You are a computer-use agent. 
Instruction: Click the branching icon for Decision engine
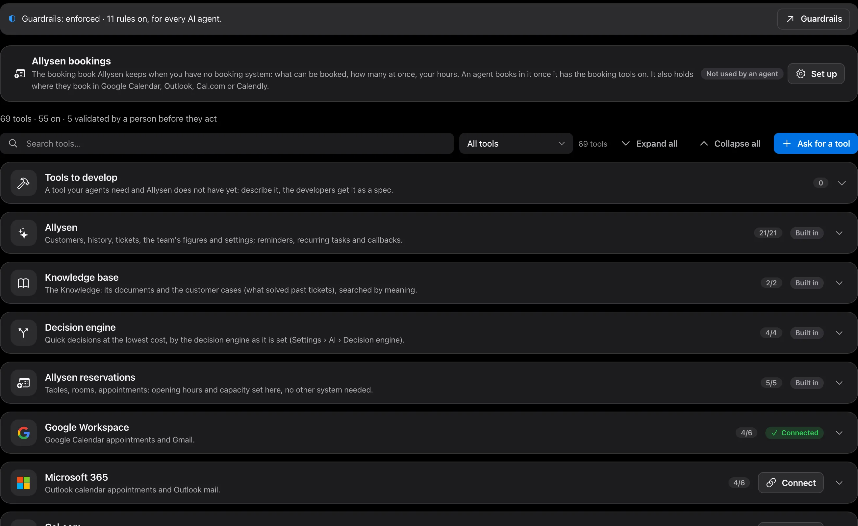[x=24, y=333]
